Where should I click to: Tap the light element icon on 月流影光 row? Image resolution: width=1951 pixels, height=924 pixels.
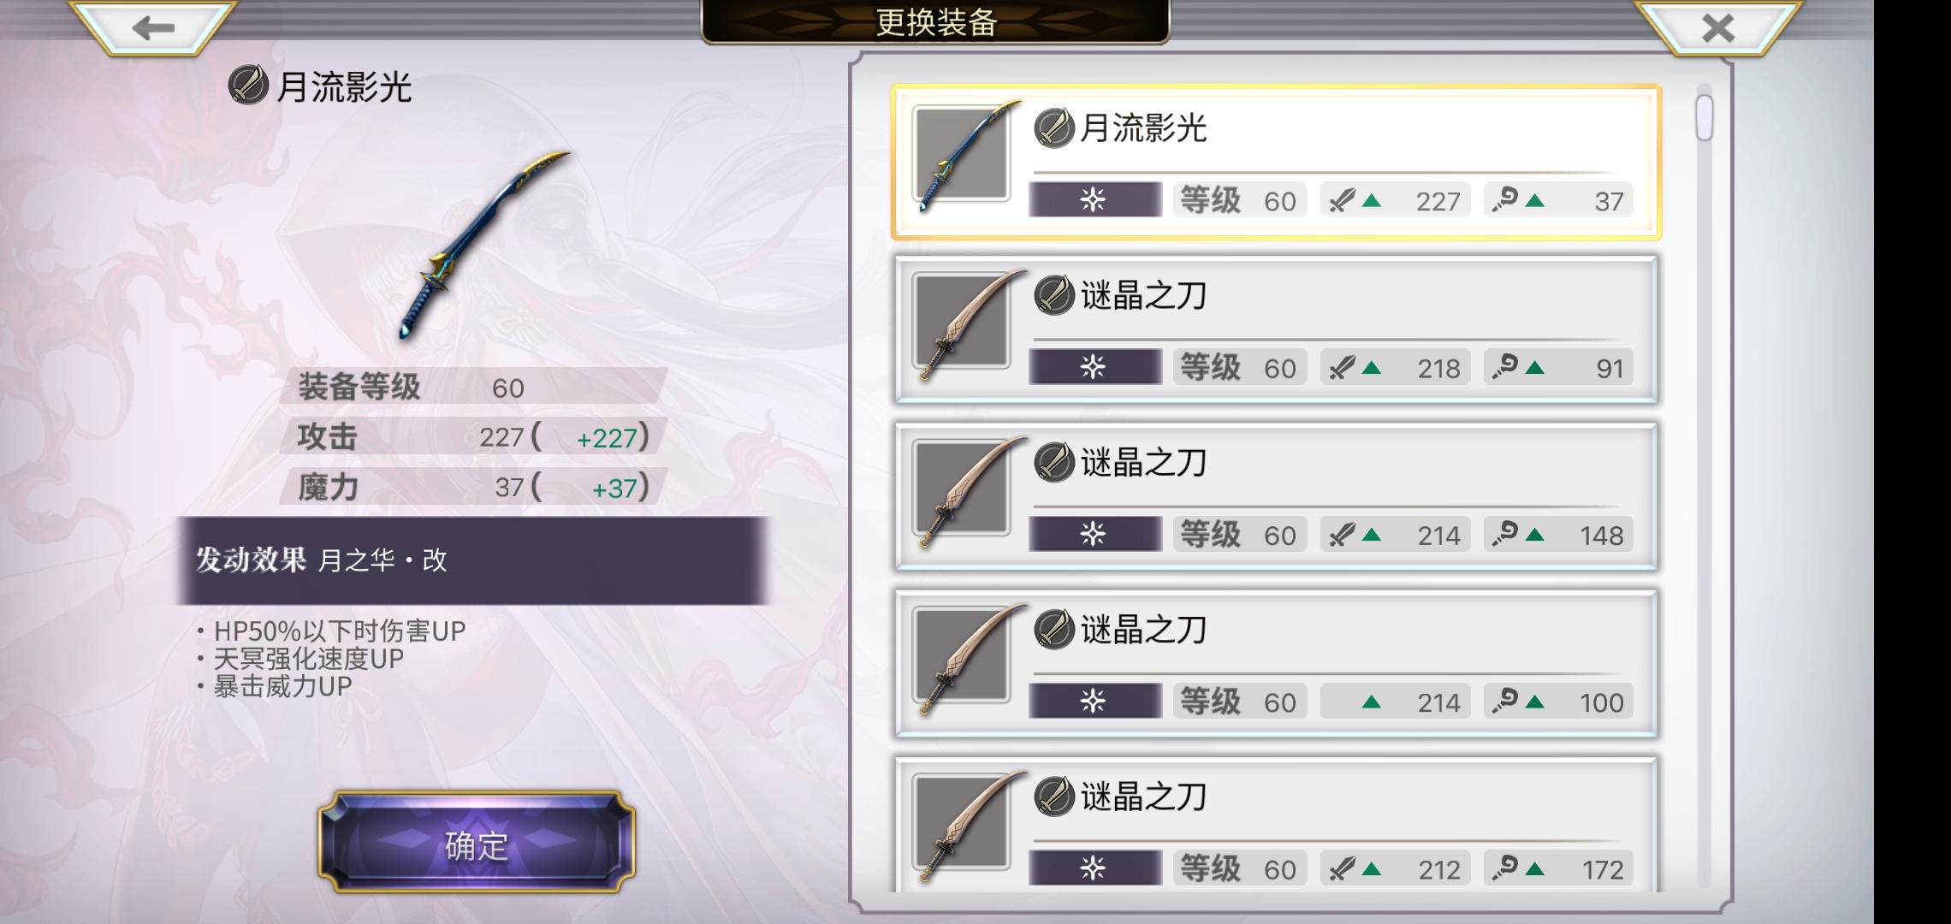point(1094,200)
